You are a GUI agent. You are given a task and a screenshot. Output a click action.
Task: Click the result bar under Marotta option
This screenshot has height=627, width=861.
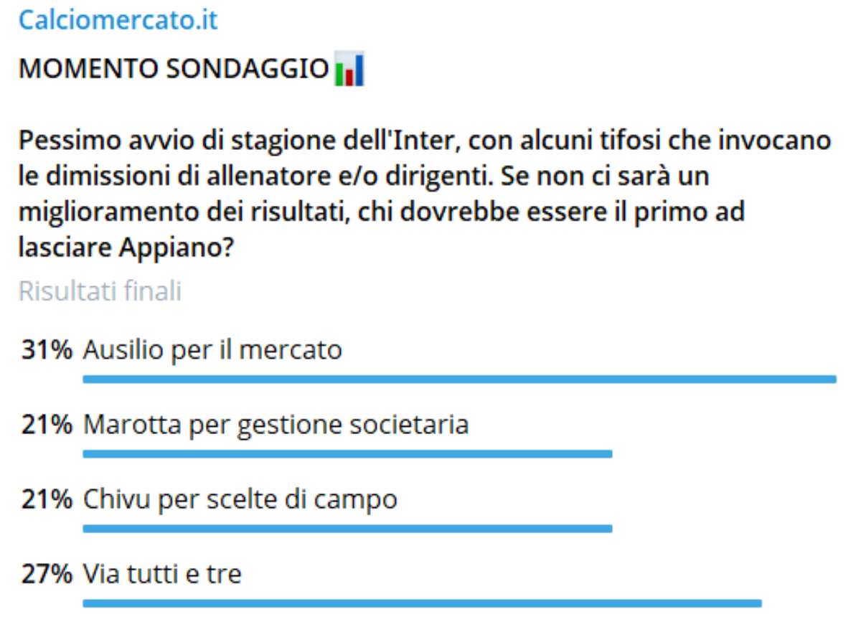point(347,454)
